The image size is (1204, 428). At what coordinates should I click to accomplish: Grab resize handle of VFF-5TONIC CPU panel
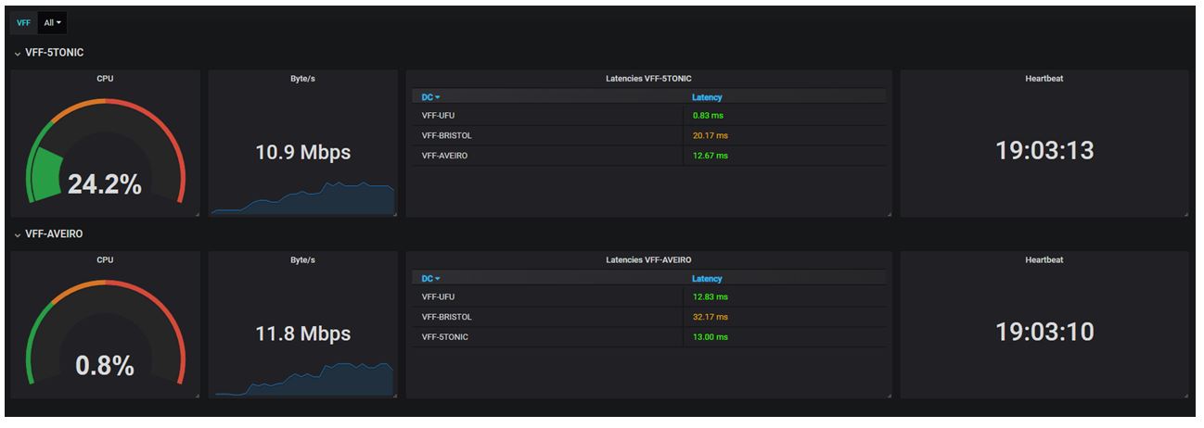point(197,214)
